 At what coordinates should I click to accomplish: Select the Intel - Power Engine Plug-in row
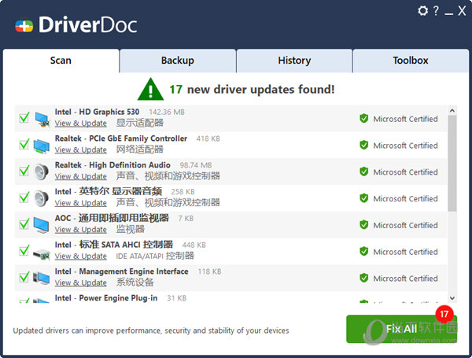[230, 298]
